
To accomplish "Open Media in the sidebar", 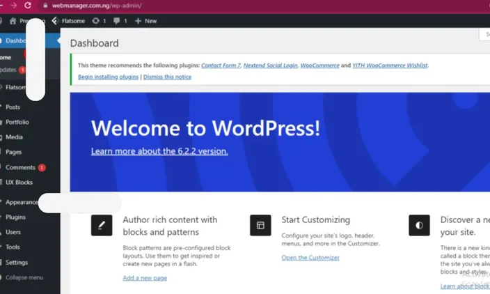I will (14, 137).
